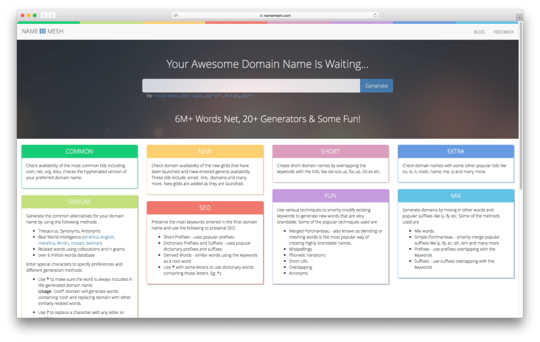Open the 'ferrari' example link
540x342 pixels.
click(63, 243)
